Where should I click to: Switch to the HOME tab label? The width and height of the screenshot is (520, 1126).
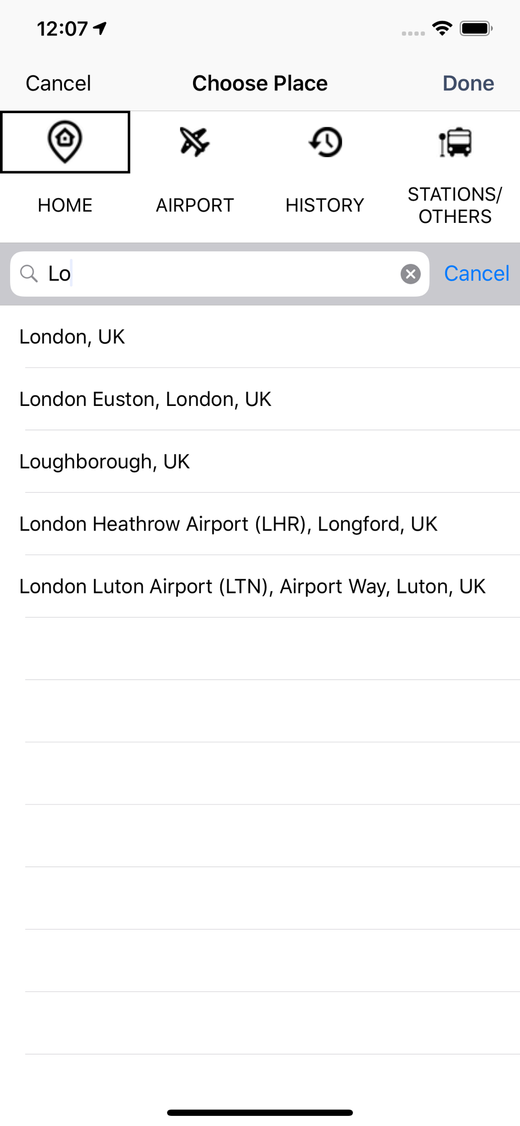point(65,205)
